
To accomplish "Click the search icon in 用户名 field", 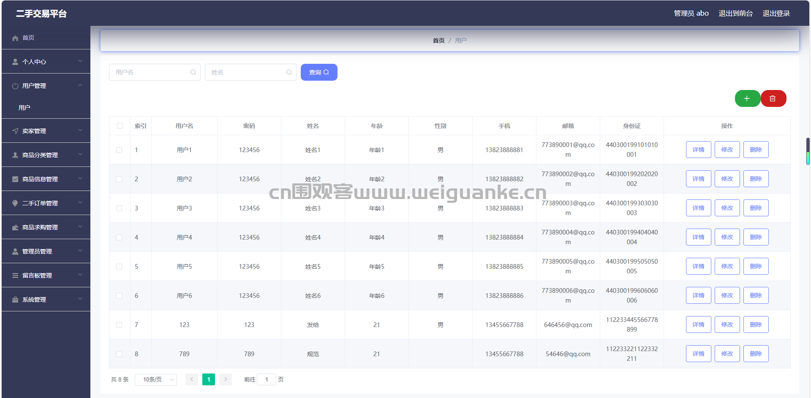I will (193, 72).
